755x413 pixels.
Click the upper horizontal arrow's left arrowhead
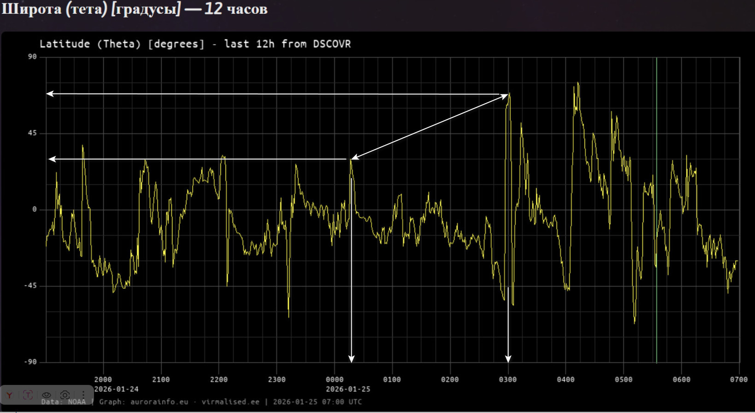coord(50,94)
